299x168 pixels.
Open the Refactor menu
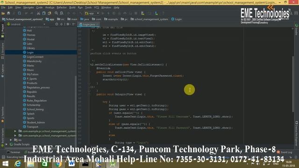tap(62, 7)
